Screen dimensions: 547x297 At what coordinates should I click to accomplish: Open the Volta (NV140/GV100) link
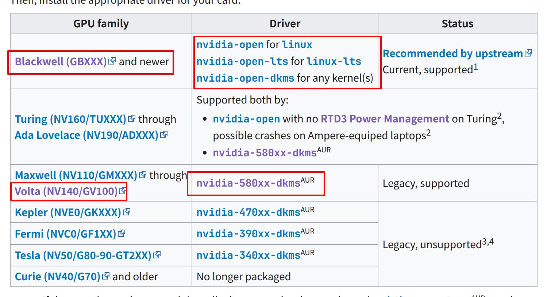tap(66, 191)
